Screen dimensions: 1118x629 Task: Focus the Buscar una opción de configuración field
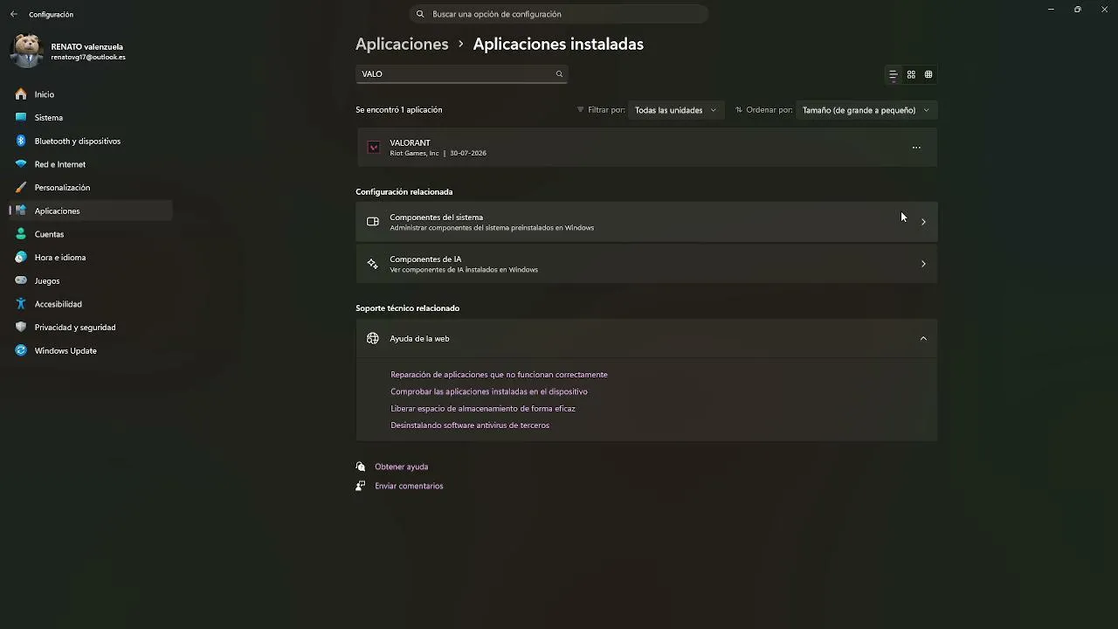pyautogui.click(x=559, y=14)
